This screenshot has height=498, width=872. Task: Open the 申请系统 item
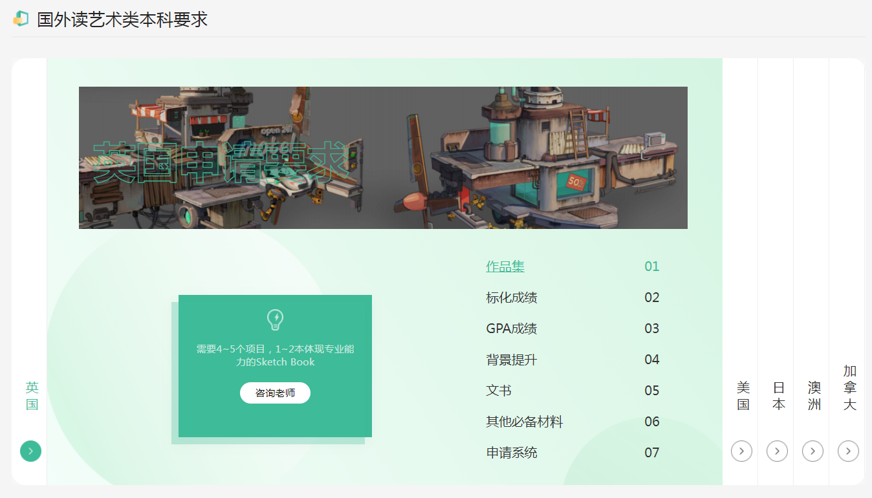[x=512, y=453]
